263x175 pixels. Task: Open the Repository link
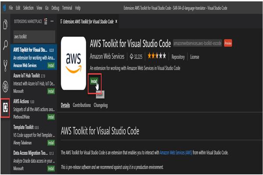178,57
